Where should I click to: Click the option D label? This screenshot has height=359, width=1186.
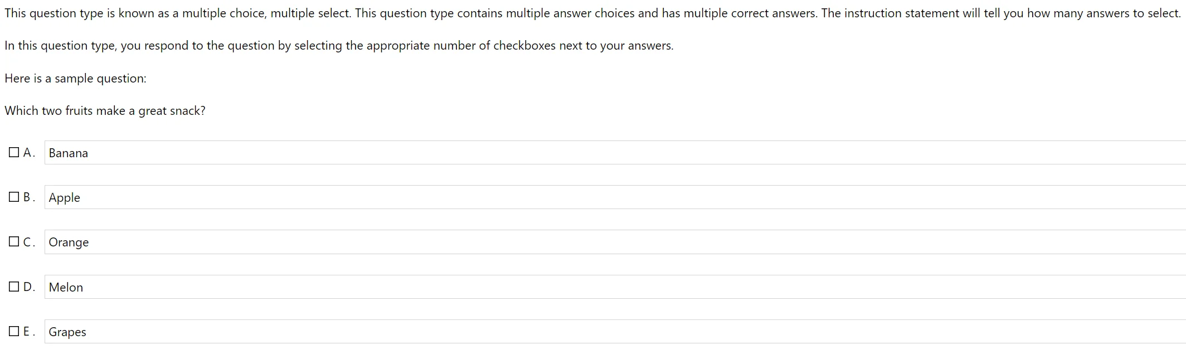tap(28, 285)
